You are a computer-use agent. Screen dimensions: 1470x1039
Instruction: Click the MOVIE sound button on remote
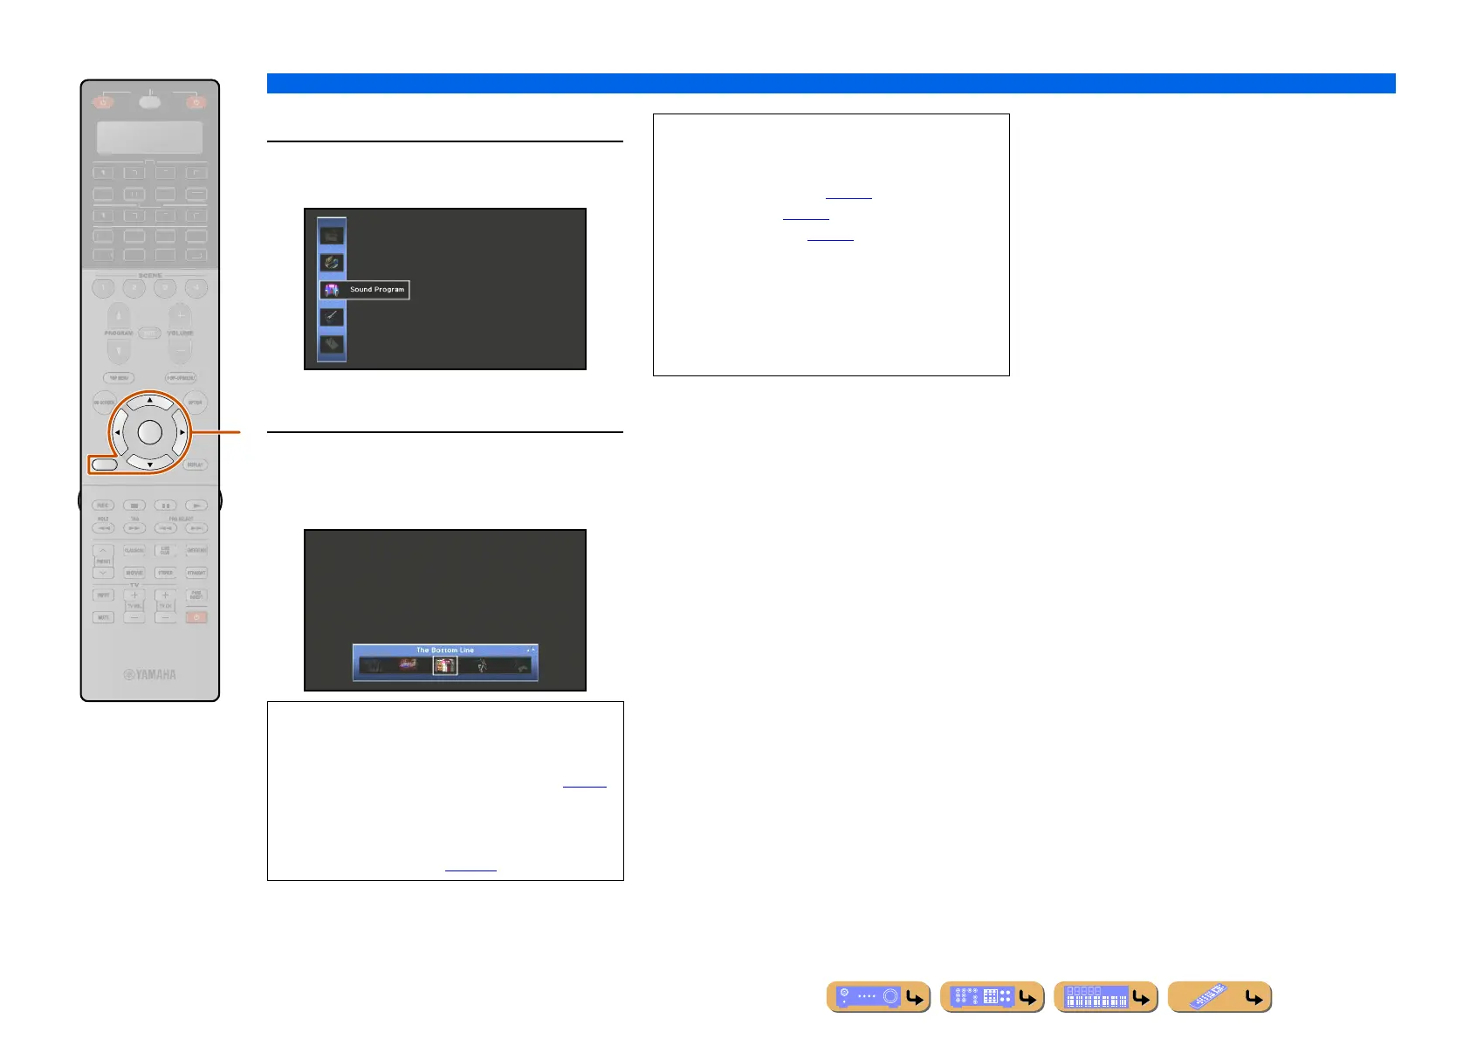click(x=134, y=573)
